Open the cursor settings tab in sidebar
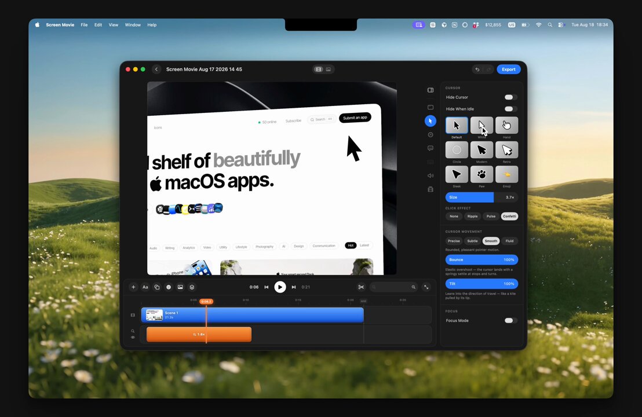The height and width of the screenshot is (417, 642). (431, 121)
